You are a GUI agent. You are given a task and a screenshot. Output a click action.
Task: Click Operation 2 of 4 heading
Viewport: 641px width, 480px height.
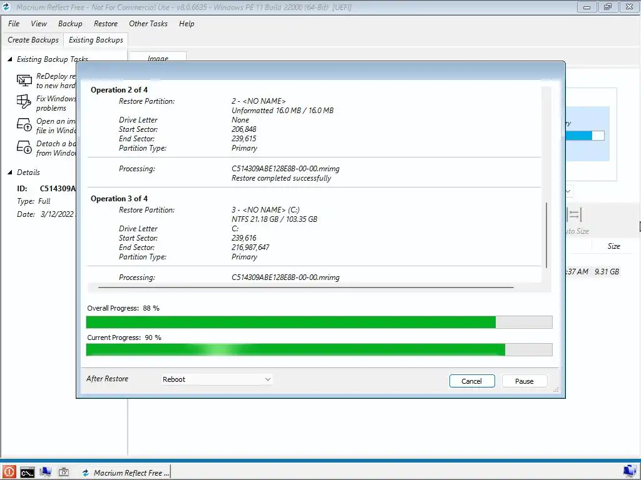(119, 90)
